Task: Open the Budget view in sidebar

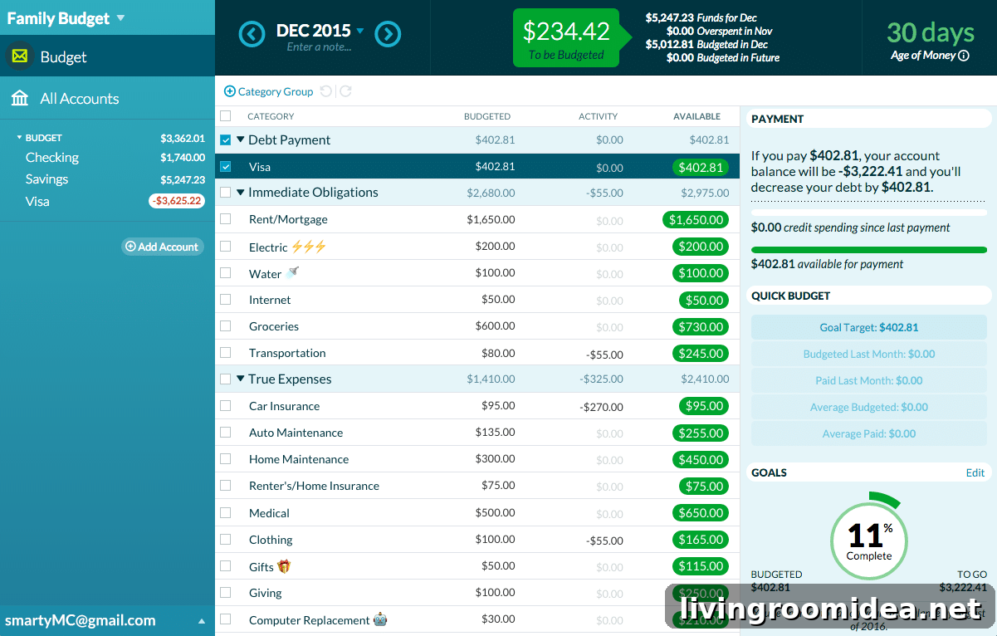Action: coord(107,56)
